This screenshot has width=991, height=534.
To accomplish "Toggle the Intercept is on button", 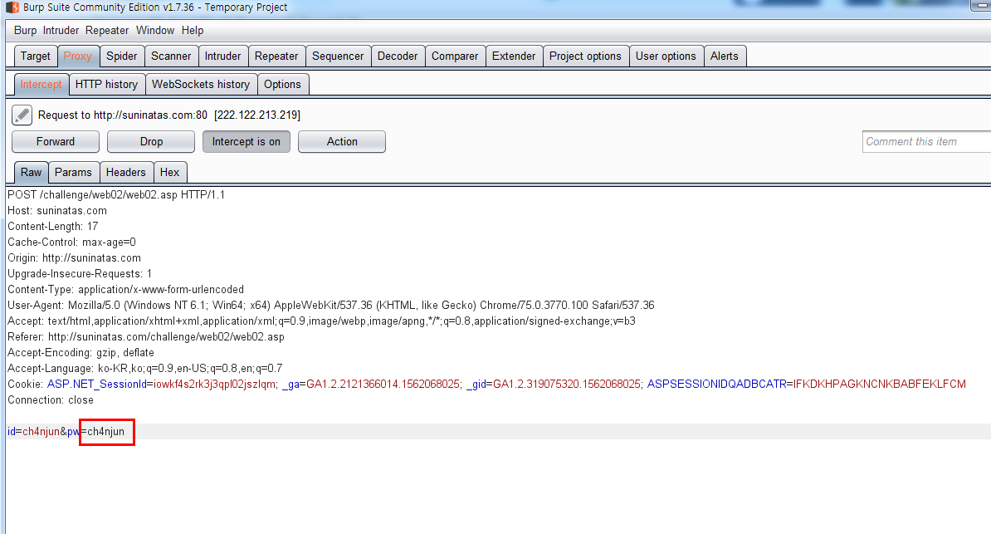I will [x=246, y=142].
